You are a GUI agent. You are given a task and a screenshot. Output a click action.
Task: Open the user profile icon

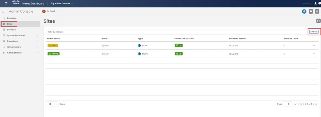315,3
